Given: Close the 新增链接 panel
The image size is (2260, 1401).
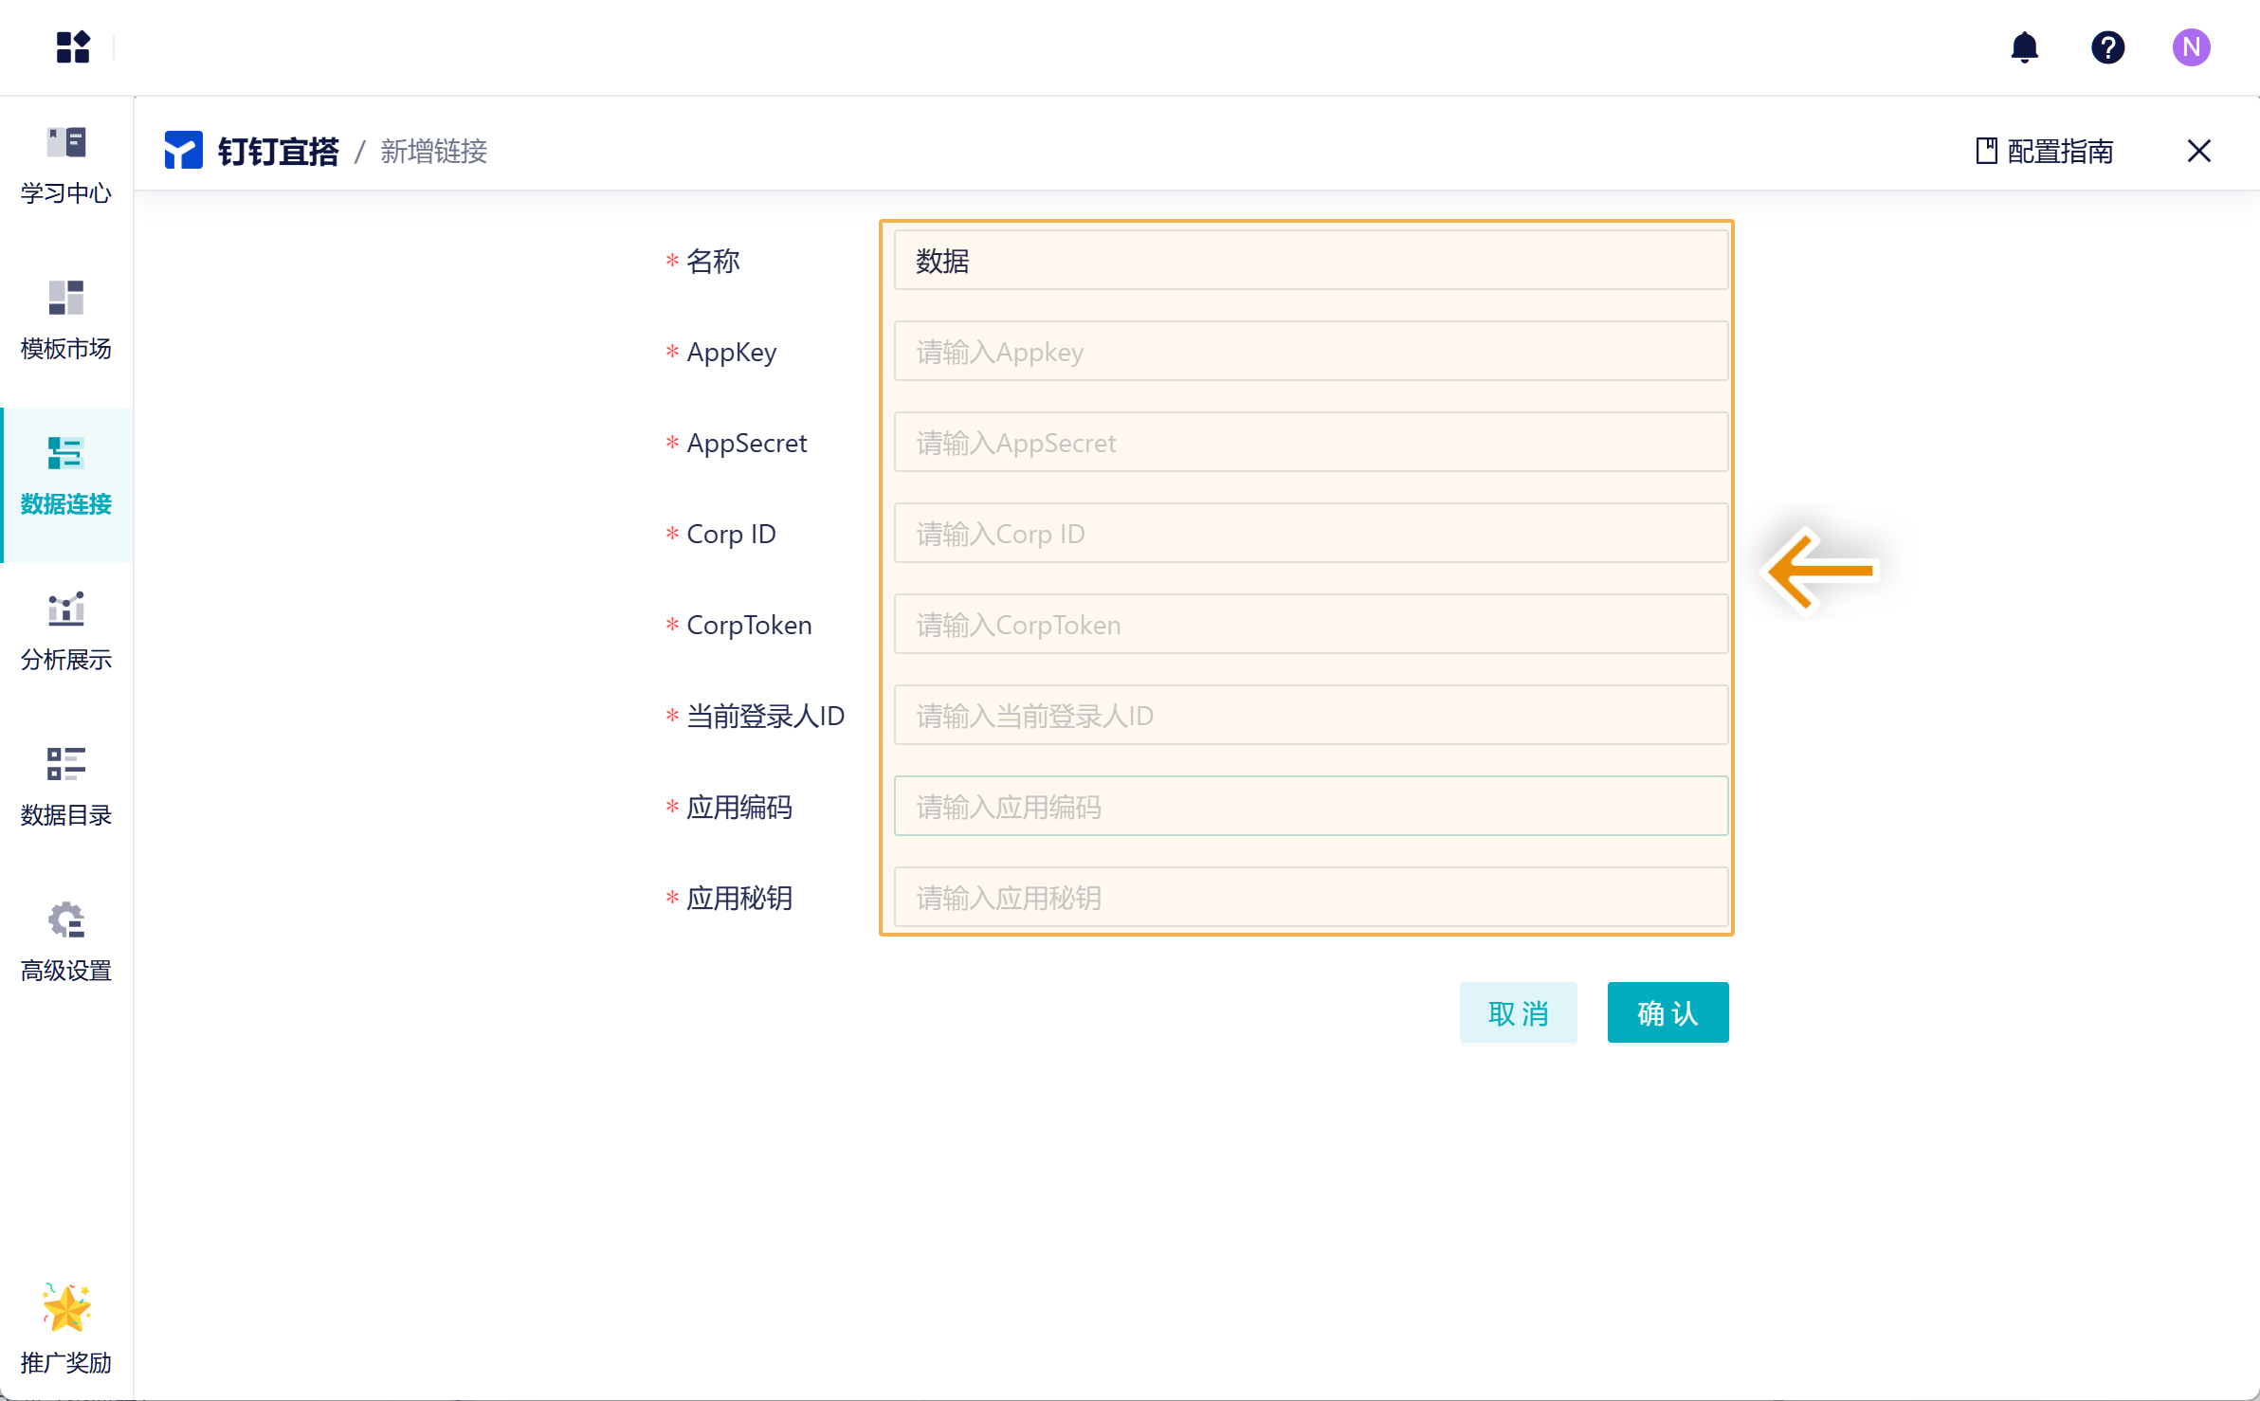Looking at the screenshot, I should click(x=2198, y=151).
